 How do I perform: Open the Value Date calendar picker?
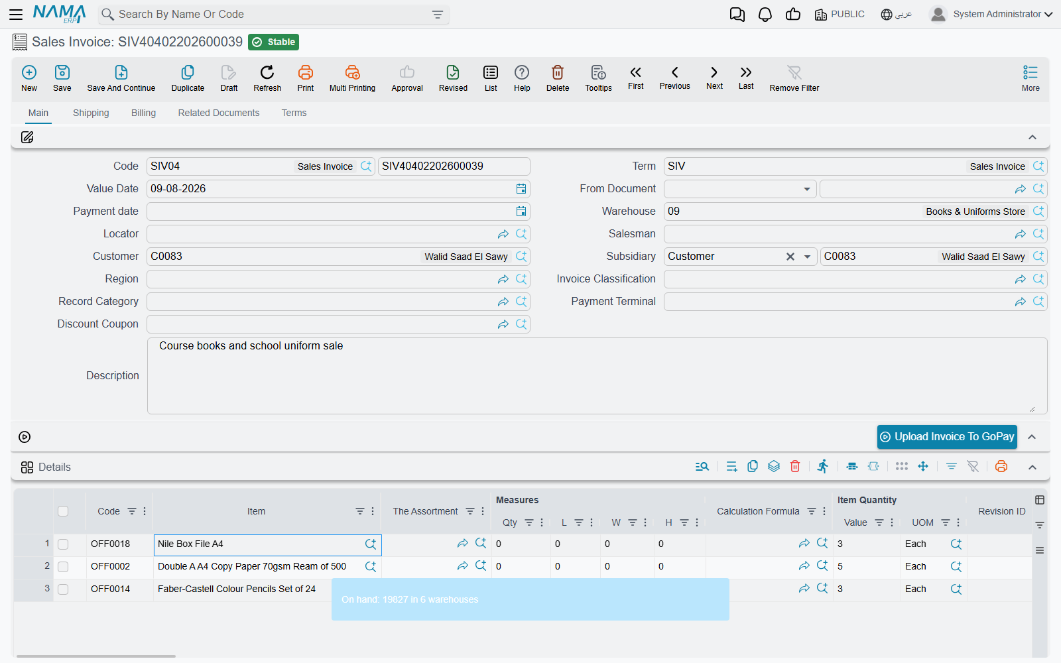521,189
